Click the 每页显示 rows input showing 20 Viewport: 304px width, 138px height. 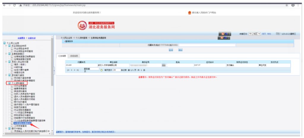(x=116, y=70)
